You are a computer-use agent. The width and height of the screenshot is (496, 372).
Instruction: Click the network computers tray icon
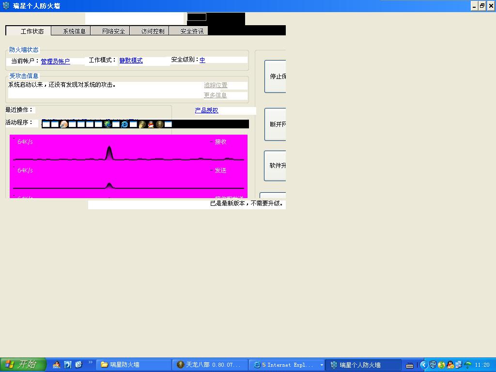click(459, 365)
